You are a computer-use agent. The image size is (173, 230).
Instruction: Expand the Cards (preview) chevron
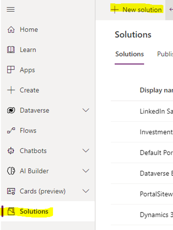pos(86,191)
